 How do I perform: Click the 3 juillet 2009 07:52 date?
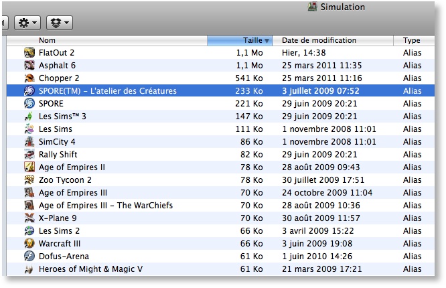(321, 91)
